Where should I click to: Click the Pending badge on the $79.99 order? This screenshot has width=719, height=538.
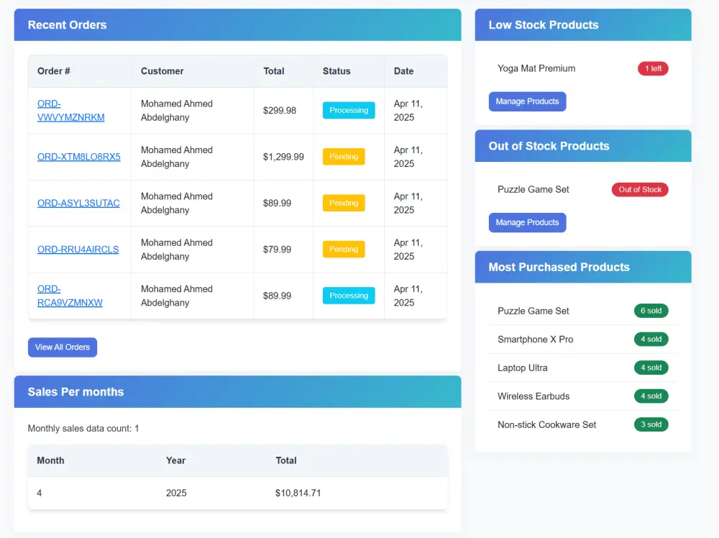tap(344, 249)
